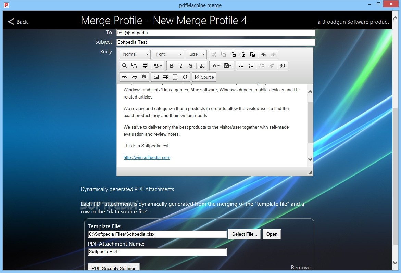Open the spell check dropdown
This screenshot has height=273, width=401.
pos(158,66)
